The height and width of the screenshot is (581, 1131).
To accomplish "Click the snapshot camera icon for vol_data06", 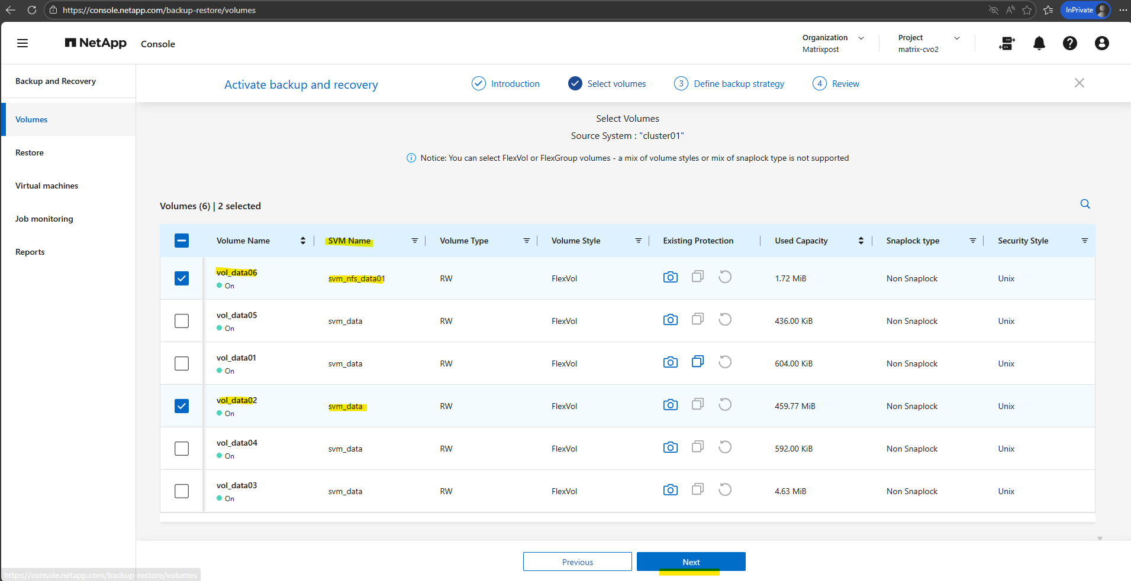I will coord(670,277).
